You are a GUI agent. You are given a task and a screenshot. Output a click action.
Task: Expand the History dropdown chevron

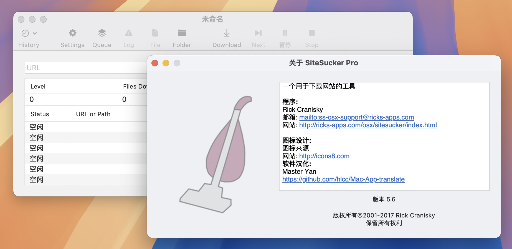35,33
